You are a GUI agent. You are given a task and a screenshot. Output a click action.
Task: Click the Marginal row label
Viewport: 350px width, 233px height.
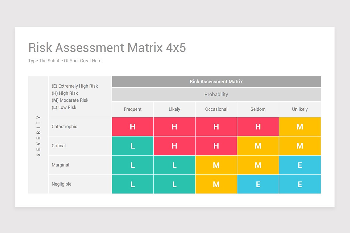[x=60, y=165]
